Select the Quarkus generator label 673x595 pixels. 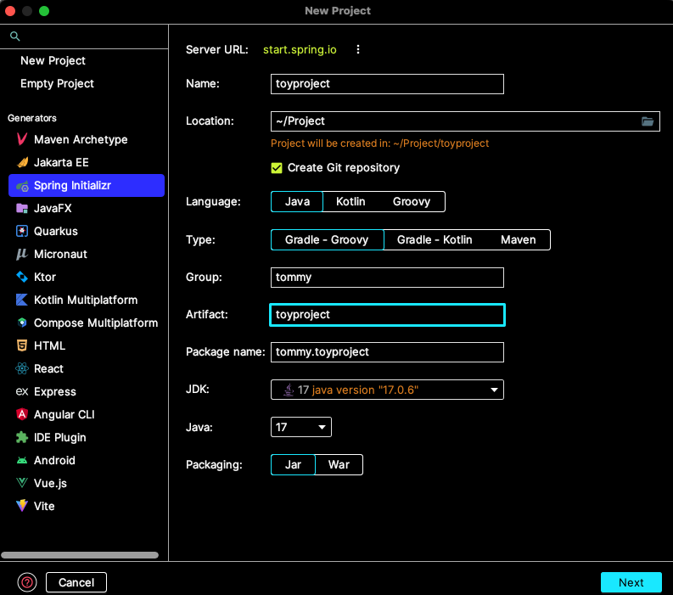56,231
